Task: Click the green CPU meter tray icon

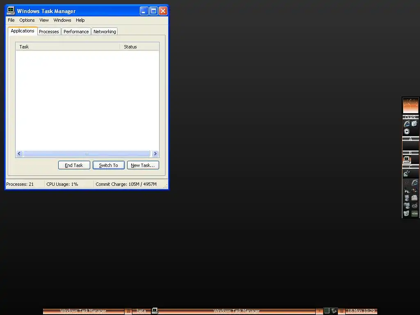Action: [x=327, y=311]
